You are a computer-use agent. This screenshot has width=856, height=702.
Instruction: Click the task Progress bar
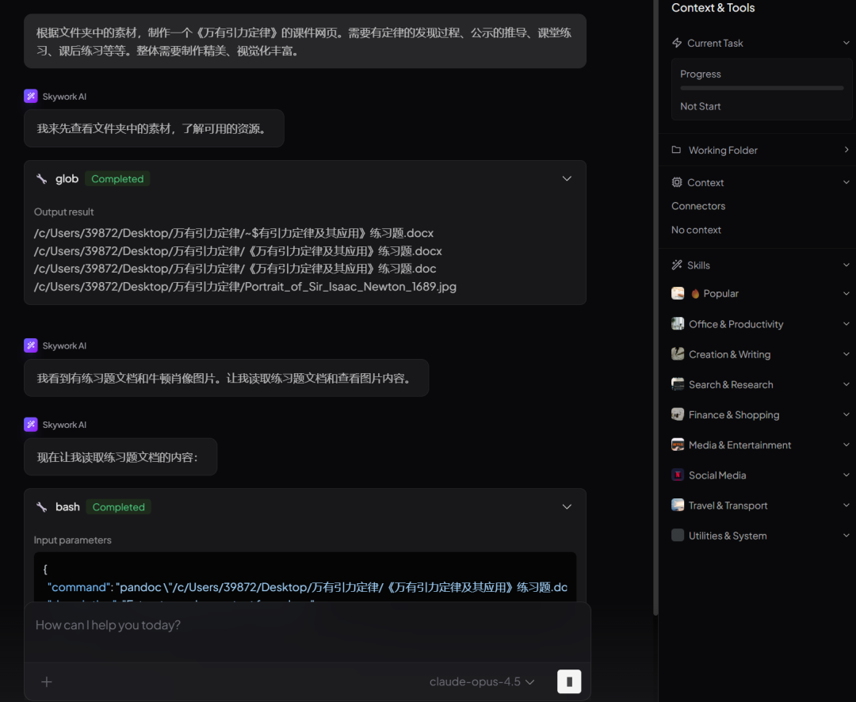[762, 88]
